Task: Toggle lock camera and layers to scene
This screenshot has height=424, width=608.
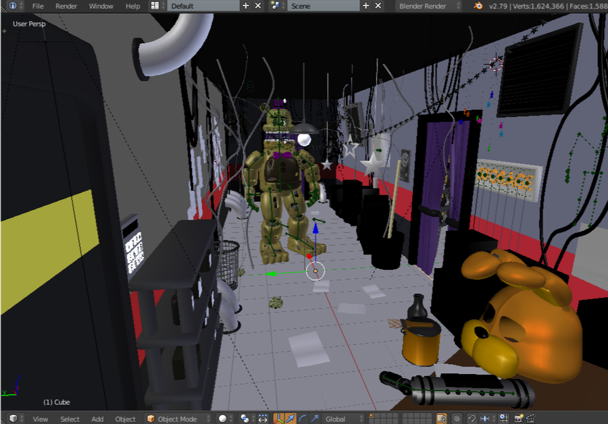Action: [441, 419]
